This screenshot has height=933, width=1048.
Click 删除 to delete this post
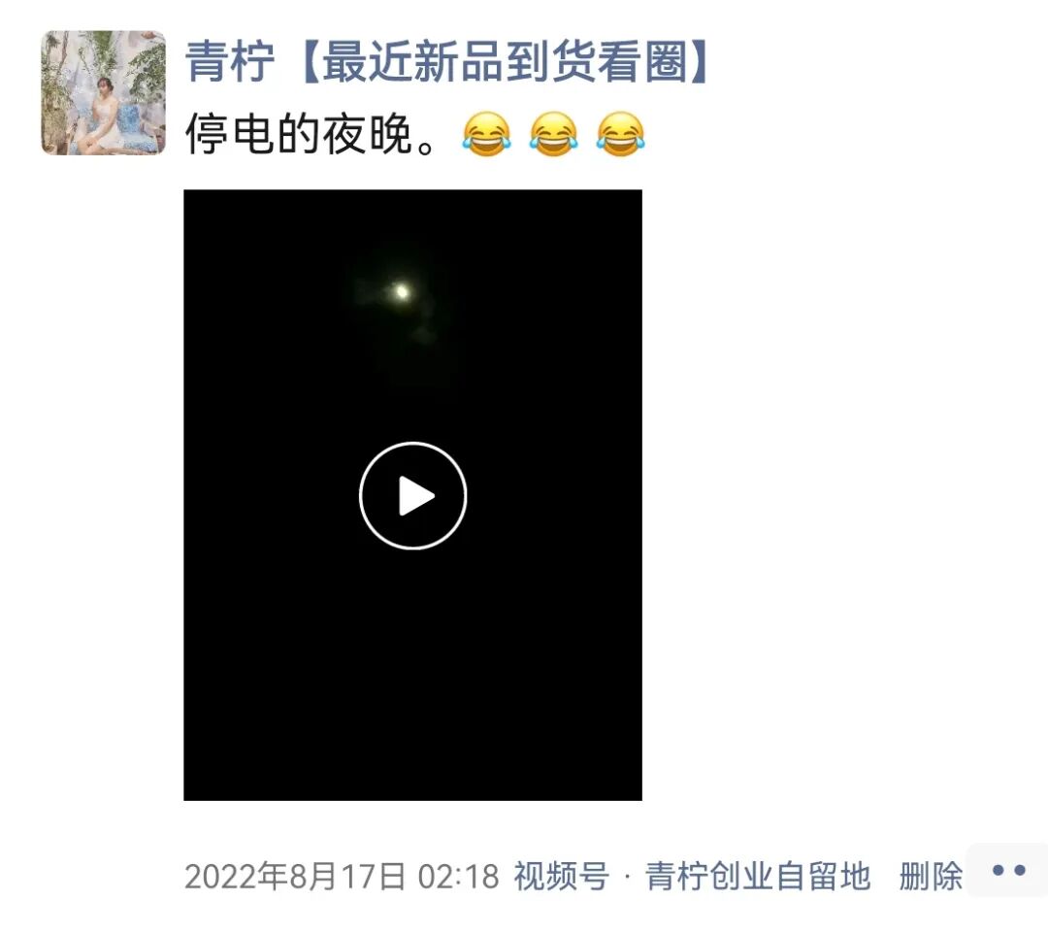931,876
